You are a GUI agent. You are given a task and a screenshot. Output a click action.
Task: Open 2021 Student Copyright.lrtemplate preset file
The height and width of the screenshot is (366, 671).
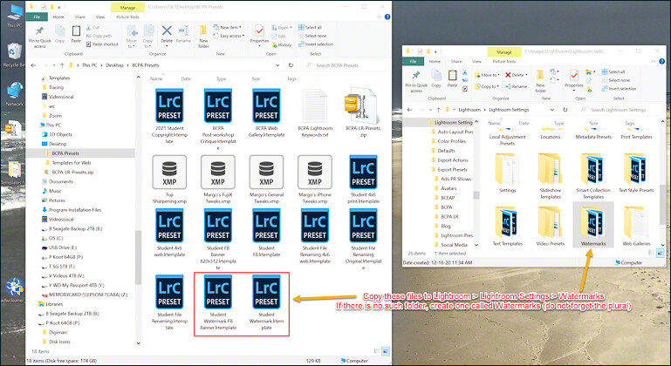(x=169, y=115)
